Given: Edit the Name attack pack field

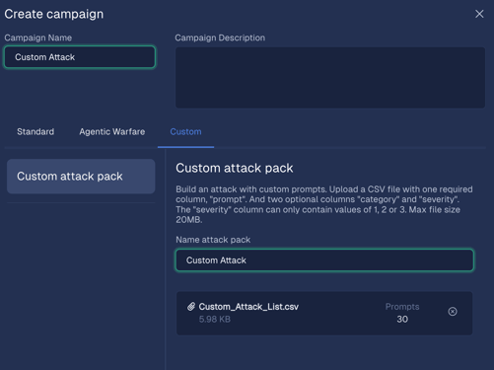Looking at the screenshot, I should click(x=324, y=260).
